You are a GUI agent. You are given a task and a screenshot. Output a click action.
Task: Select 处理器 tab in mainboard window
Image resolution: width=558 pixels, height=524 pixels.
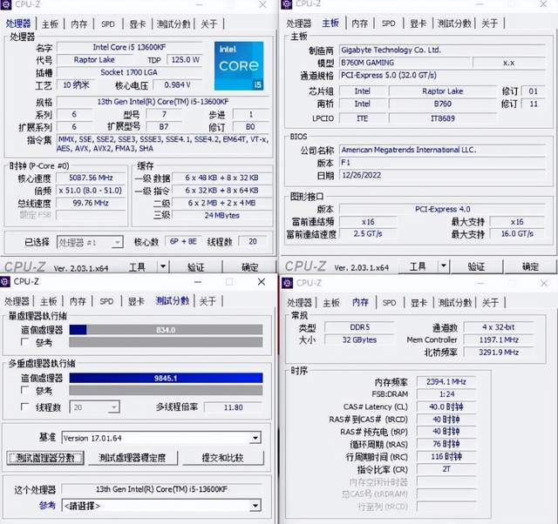pos(298,24)
